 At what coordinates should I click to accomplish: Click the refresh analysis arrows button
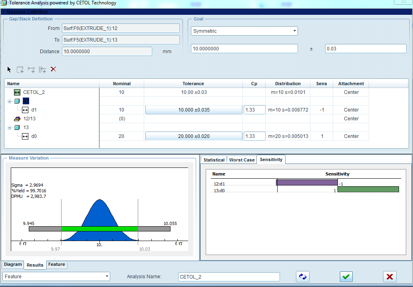[x=303, y=277]
